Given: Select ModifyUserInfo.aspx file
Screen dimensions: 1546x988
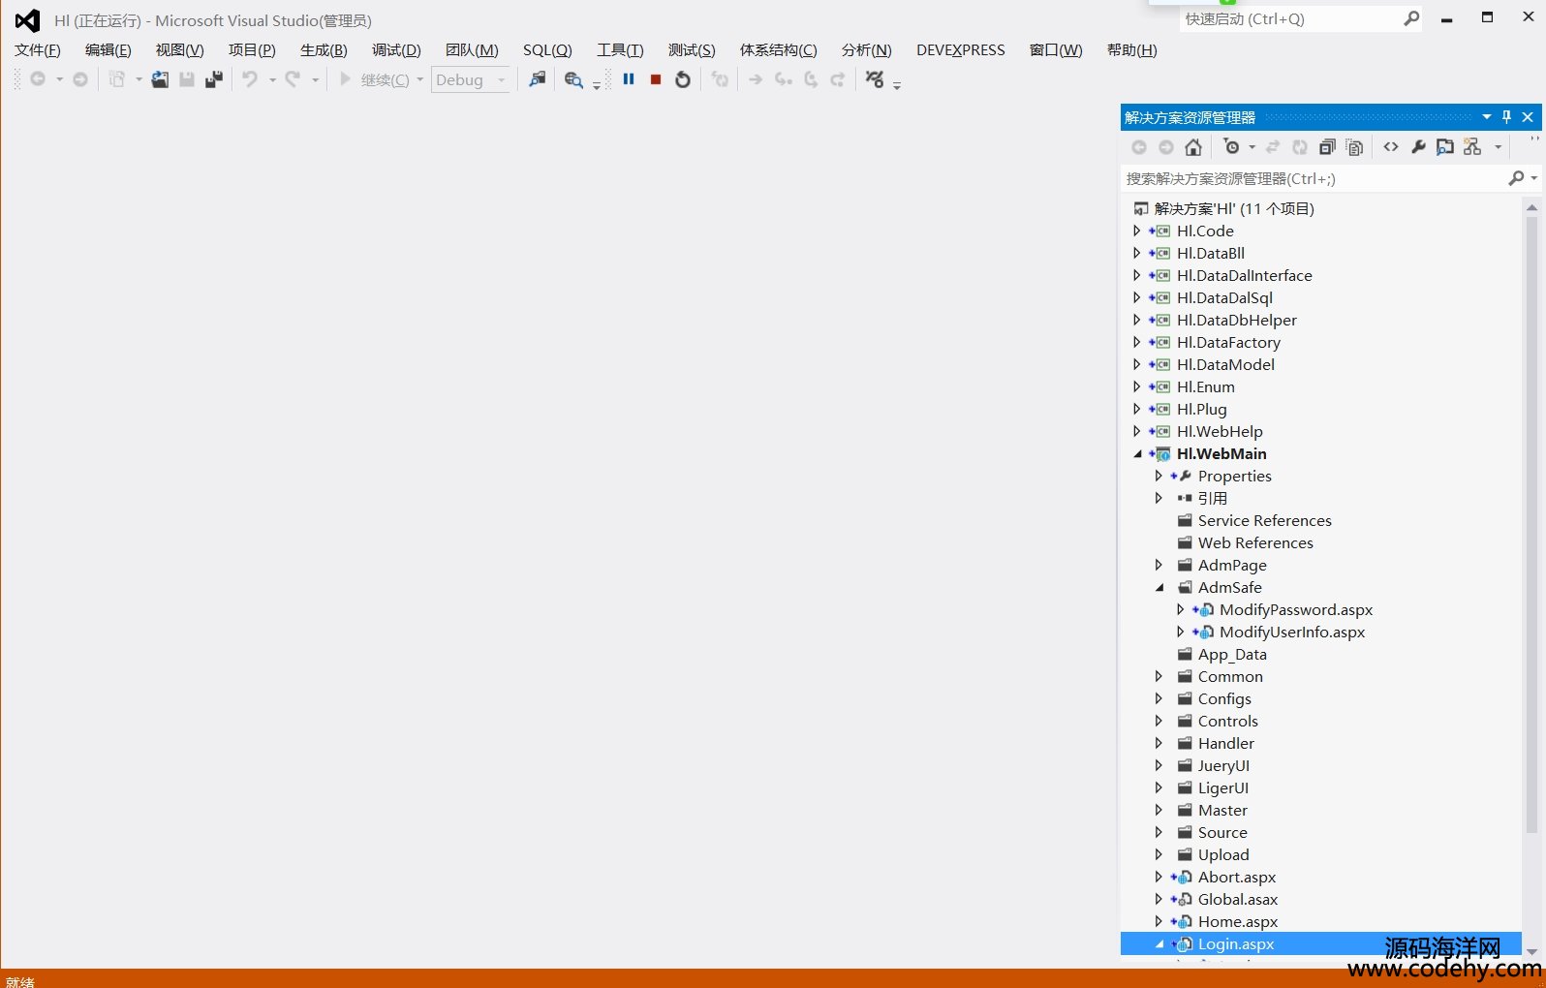Looking at the screenshot, I should [1292, 632].
